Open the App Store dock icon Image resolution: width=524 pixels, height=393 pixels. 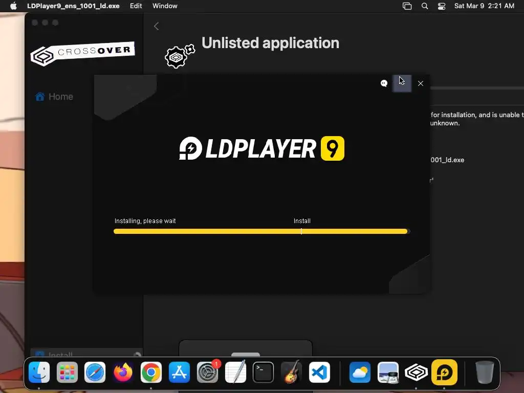[179, 372]
